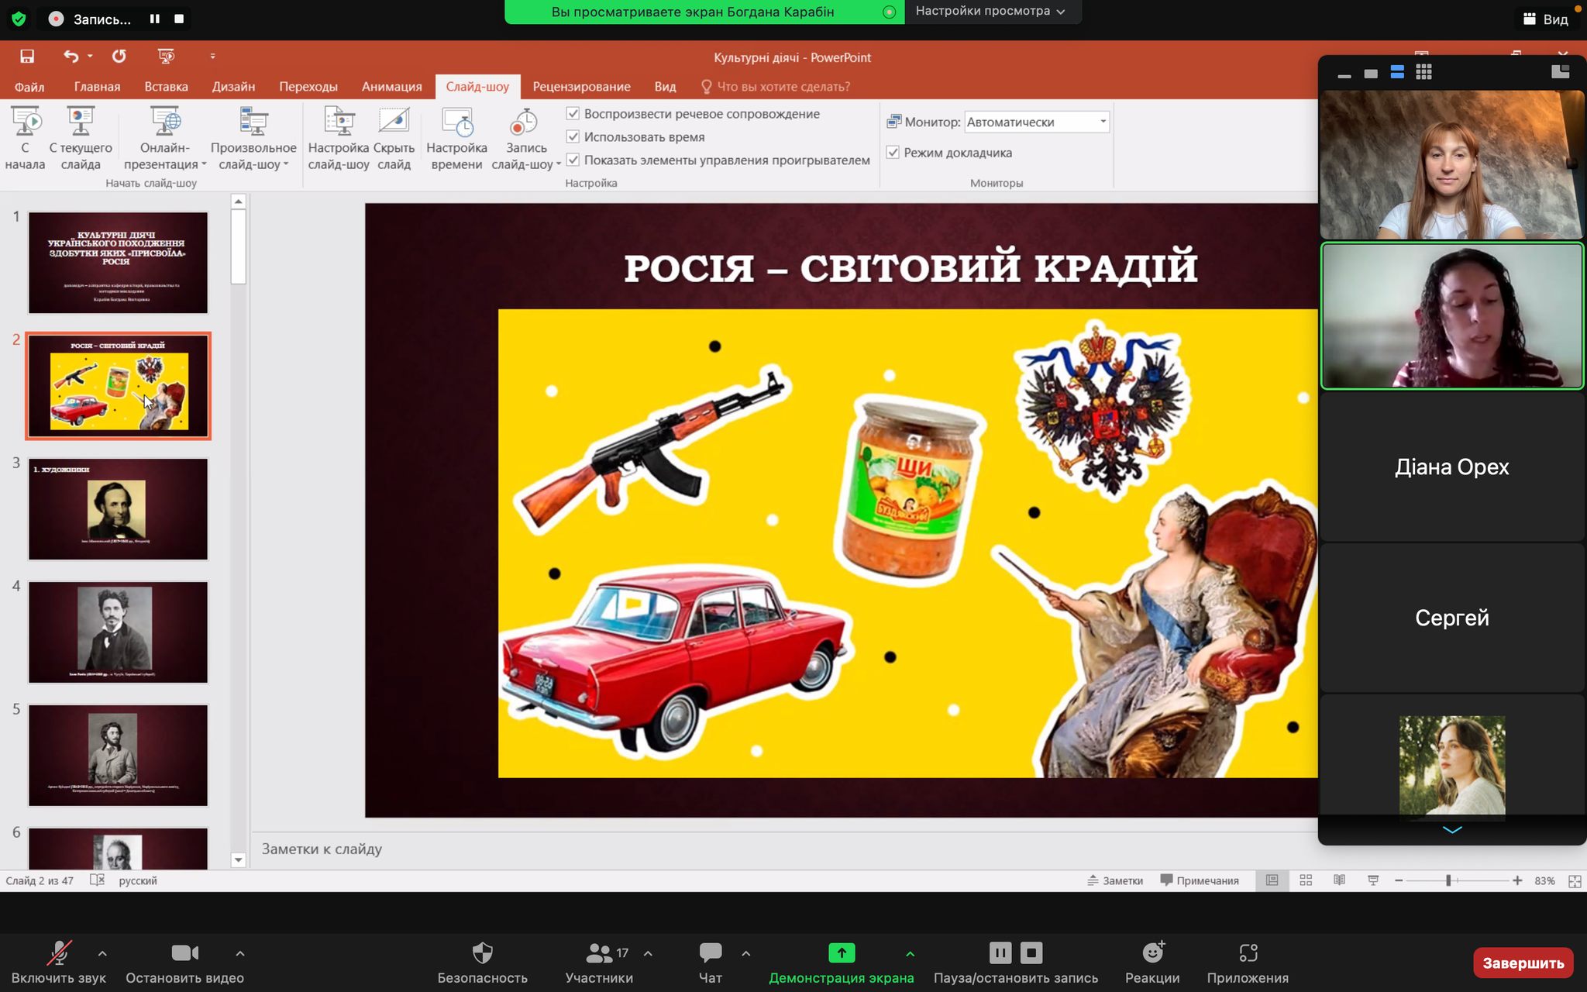This screenshot has width=1587, height=992.
Task: Start slideshow from status bar icon
Action: pyautogui.click(x=1373, y=880)
